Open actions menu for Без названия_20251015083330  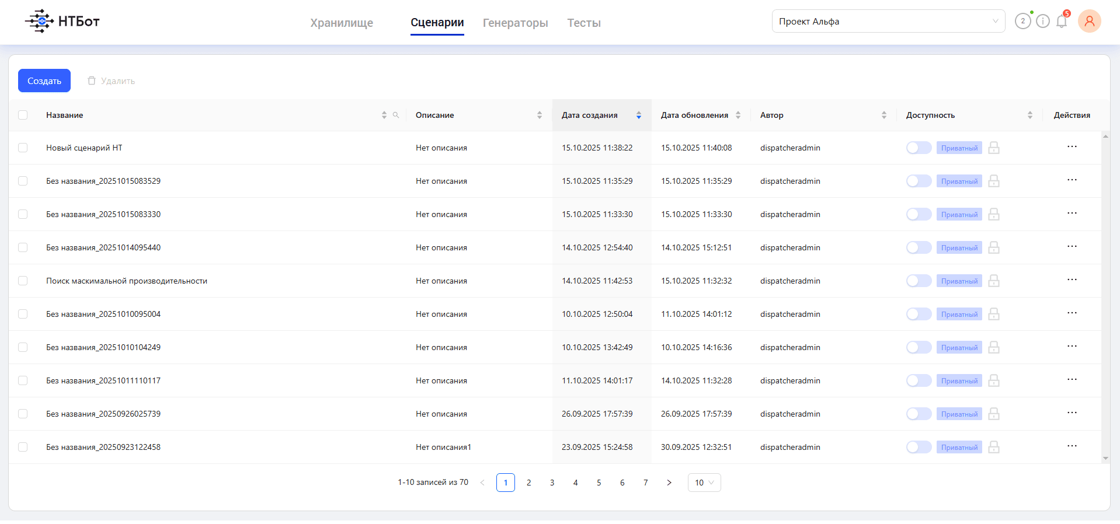click(1072, 213)
